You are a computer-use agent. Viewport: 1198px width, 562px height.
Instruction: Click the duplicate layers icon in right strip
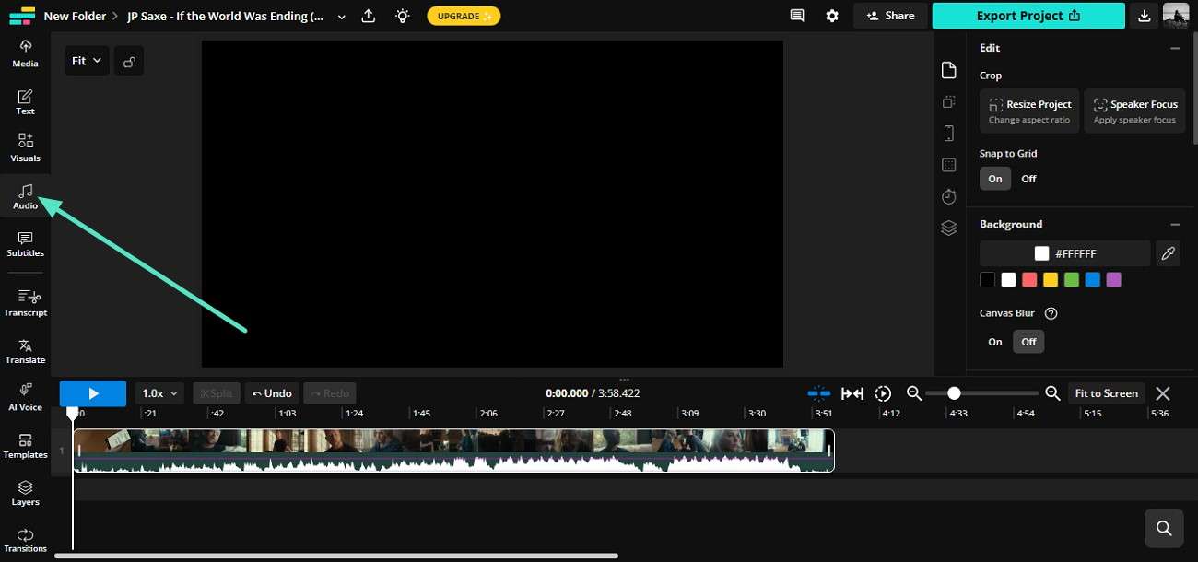tap(948, 102)
